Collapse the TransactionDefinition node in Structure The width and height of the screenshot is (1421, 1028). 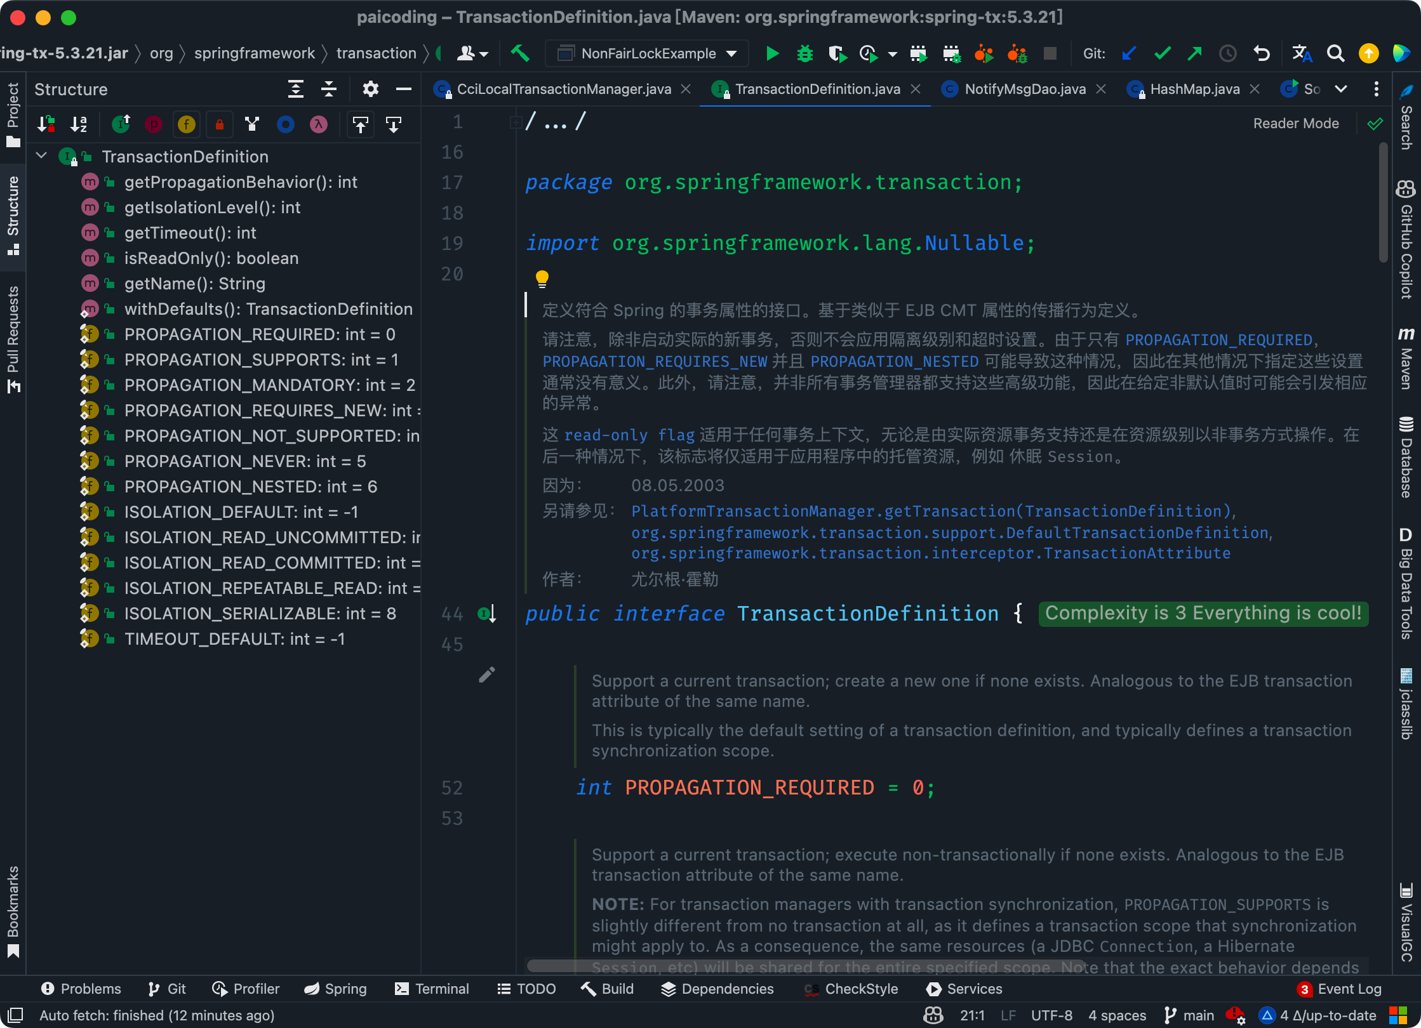[41, 156]
